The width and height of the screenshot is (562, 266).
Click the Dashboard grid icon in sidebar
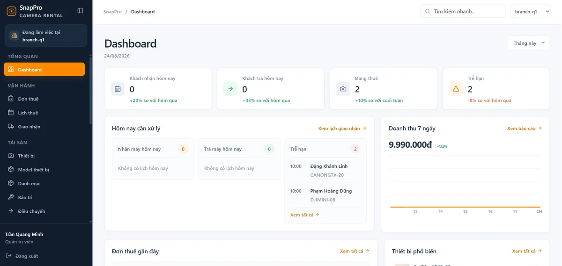coord(11,69)
